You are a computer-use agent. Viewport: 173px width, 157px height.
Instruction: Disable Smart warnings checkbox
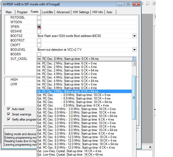(9, 114)
